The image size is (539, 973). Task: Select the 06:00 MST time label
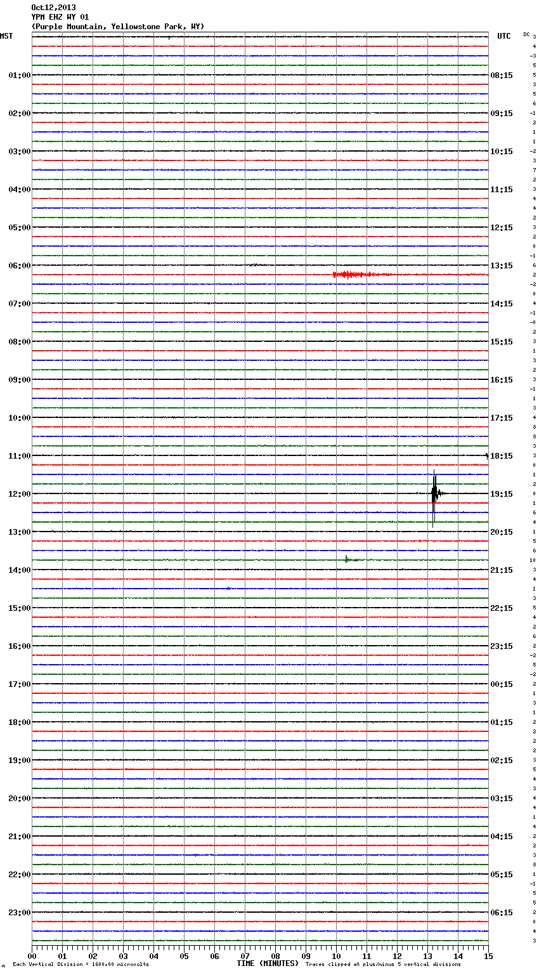(20, 266)
